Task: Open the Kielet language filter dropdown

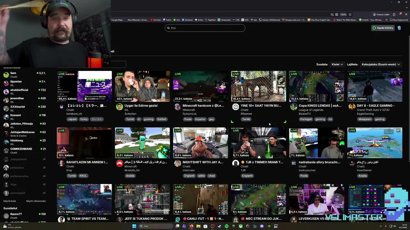Action: click(337, 65)
